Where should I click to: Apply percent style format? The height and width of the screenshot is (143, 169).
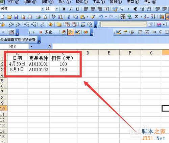coord(122,9)
